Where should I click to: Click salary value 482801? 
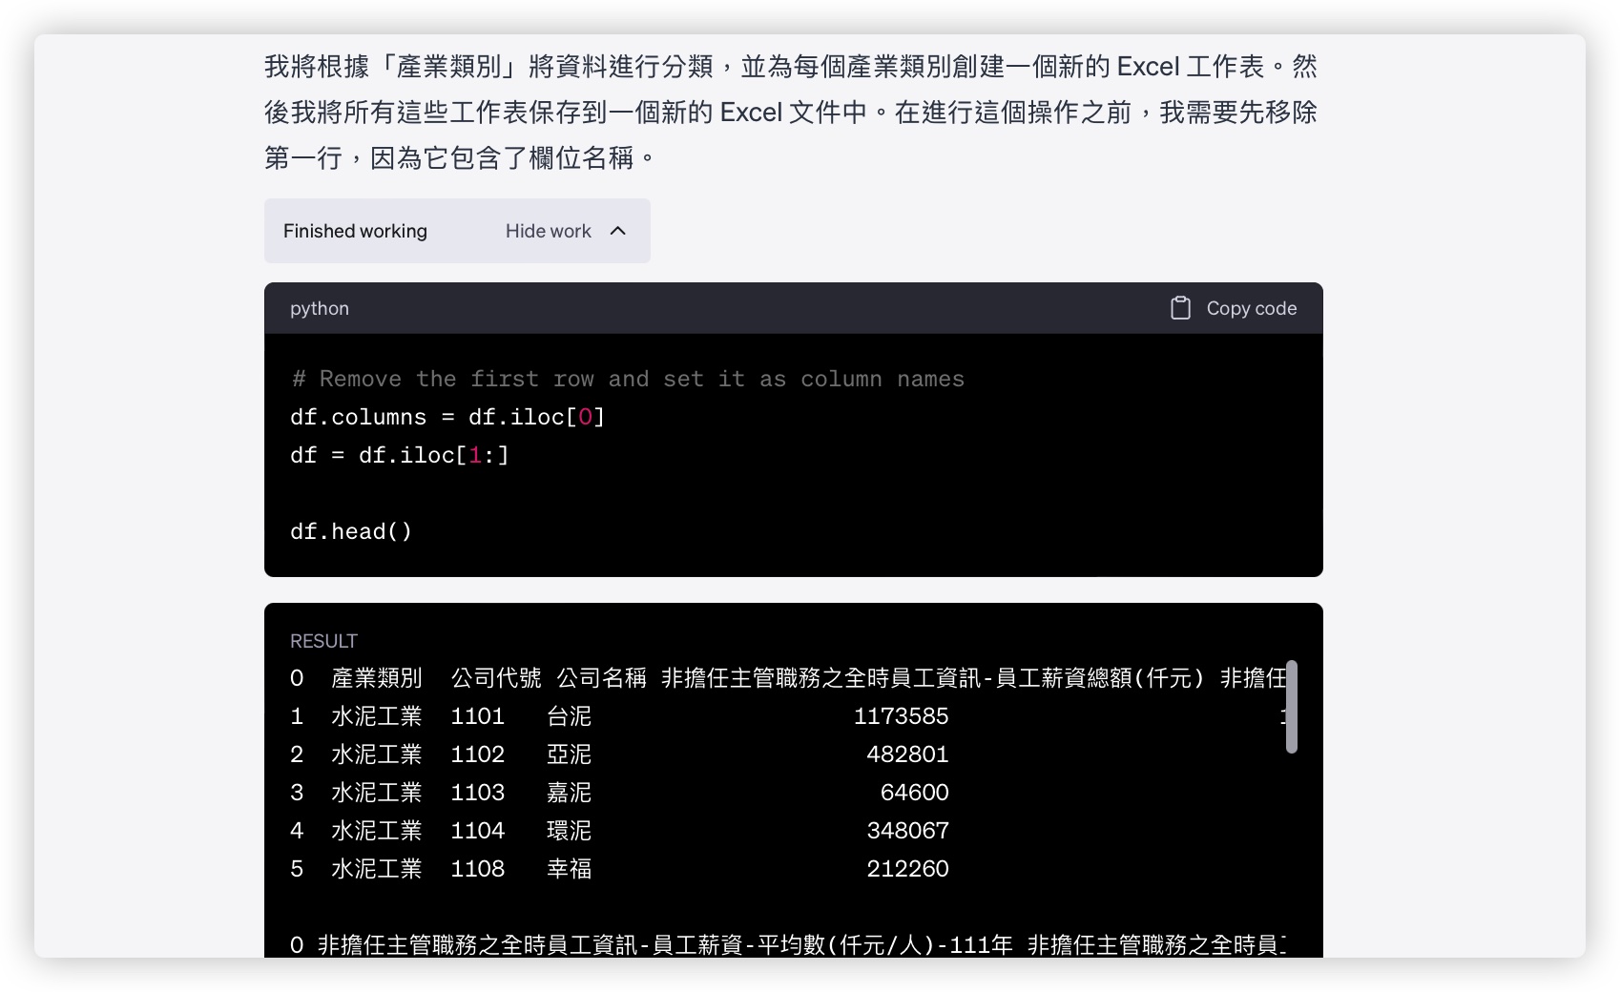907,754
